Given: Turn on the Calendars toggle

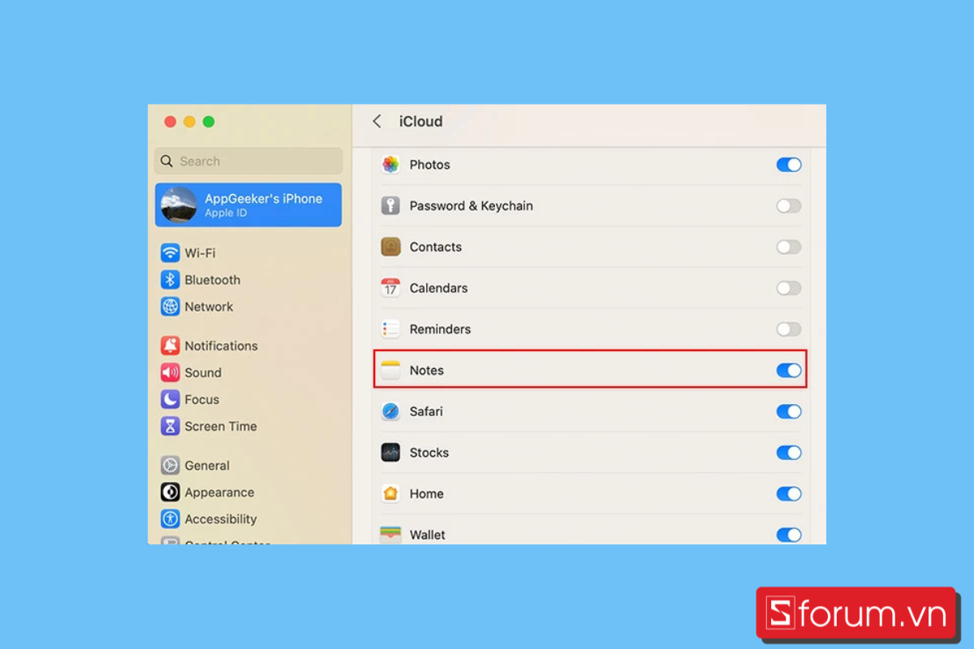Looking at the screenshot, I should [789, 288].
